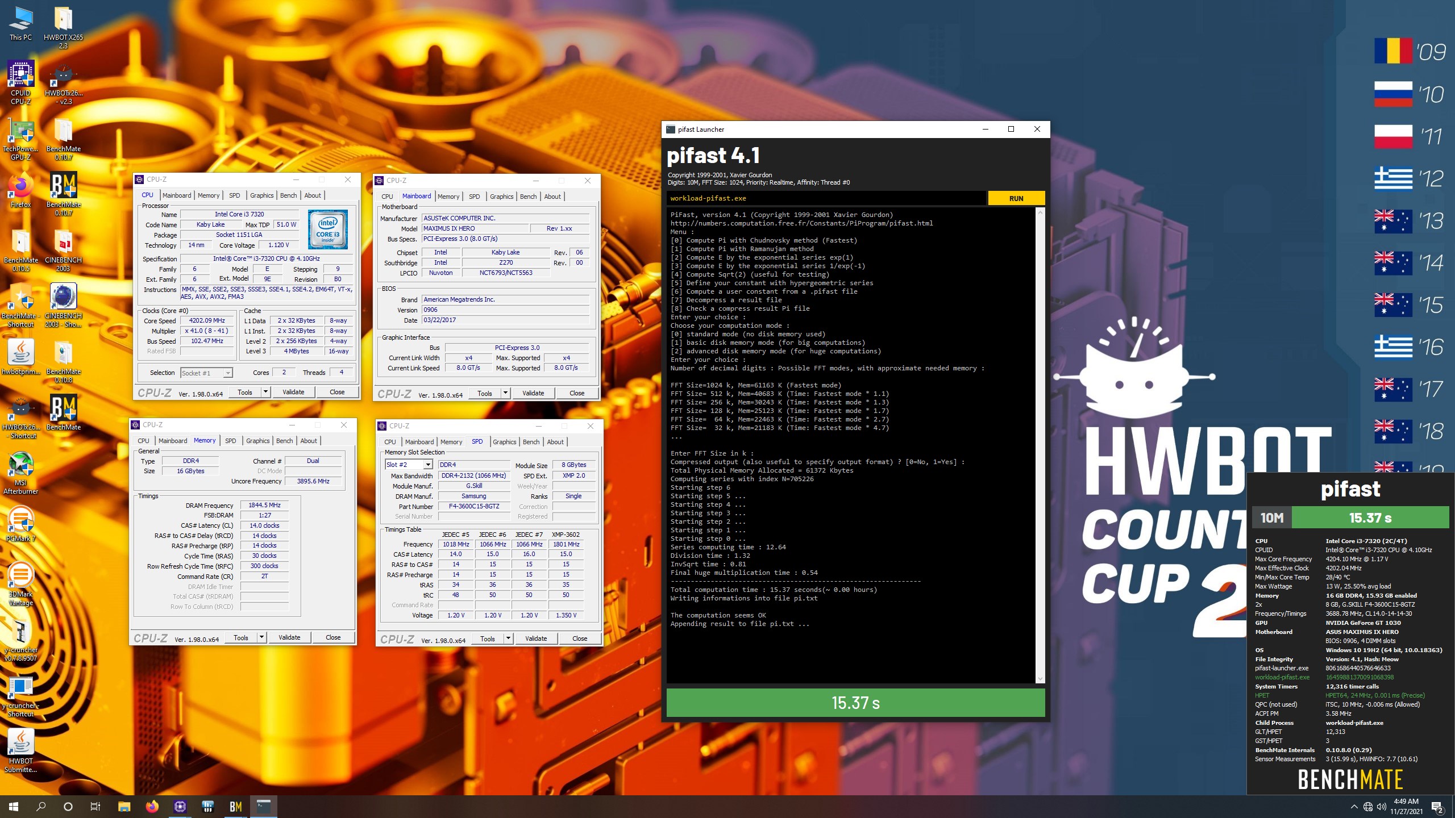Switch to BenchMate BM taskbar icon
Screen dimensions: 1455x818
click(x=236, y=806)
